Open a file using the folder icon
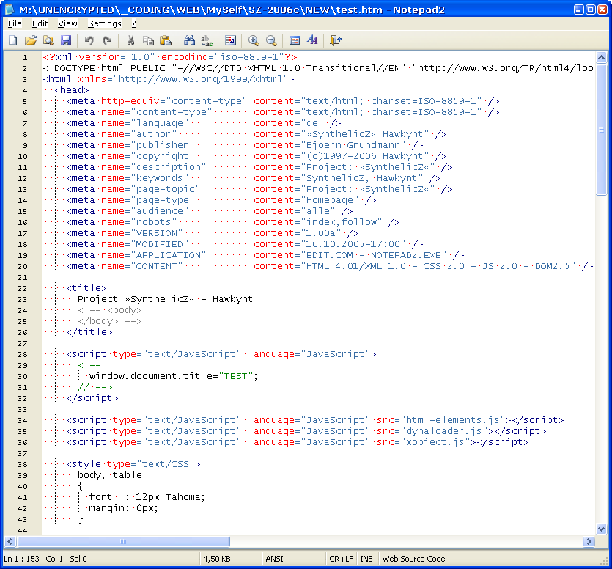 click(x=31, y=40)
